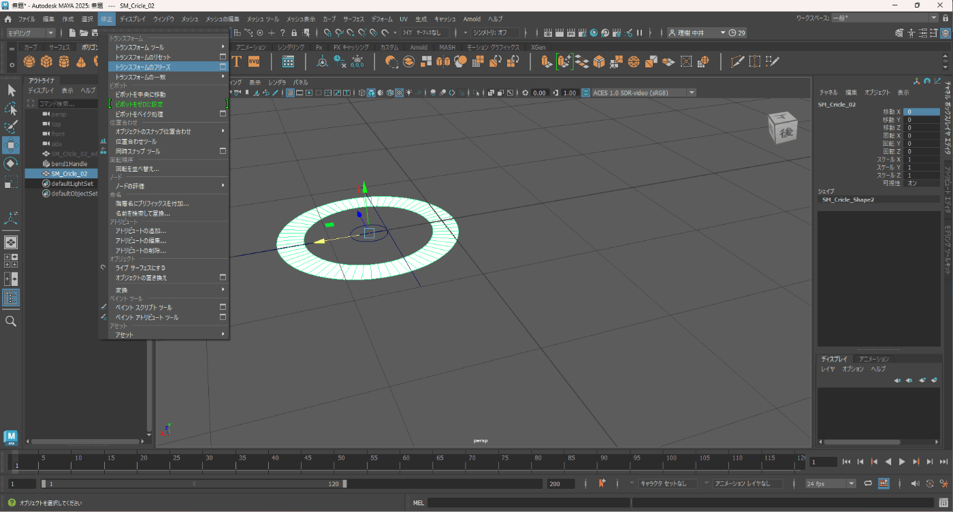Open Freeze Transformations option box
This screenshot has width=953, height=512.
[223, 67]
